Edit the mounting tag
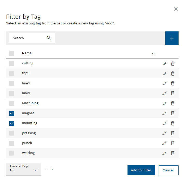Screen dimensions: 184x181 [164, 123]
